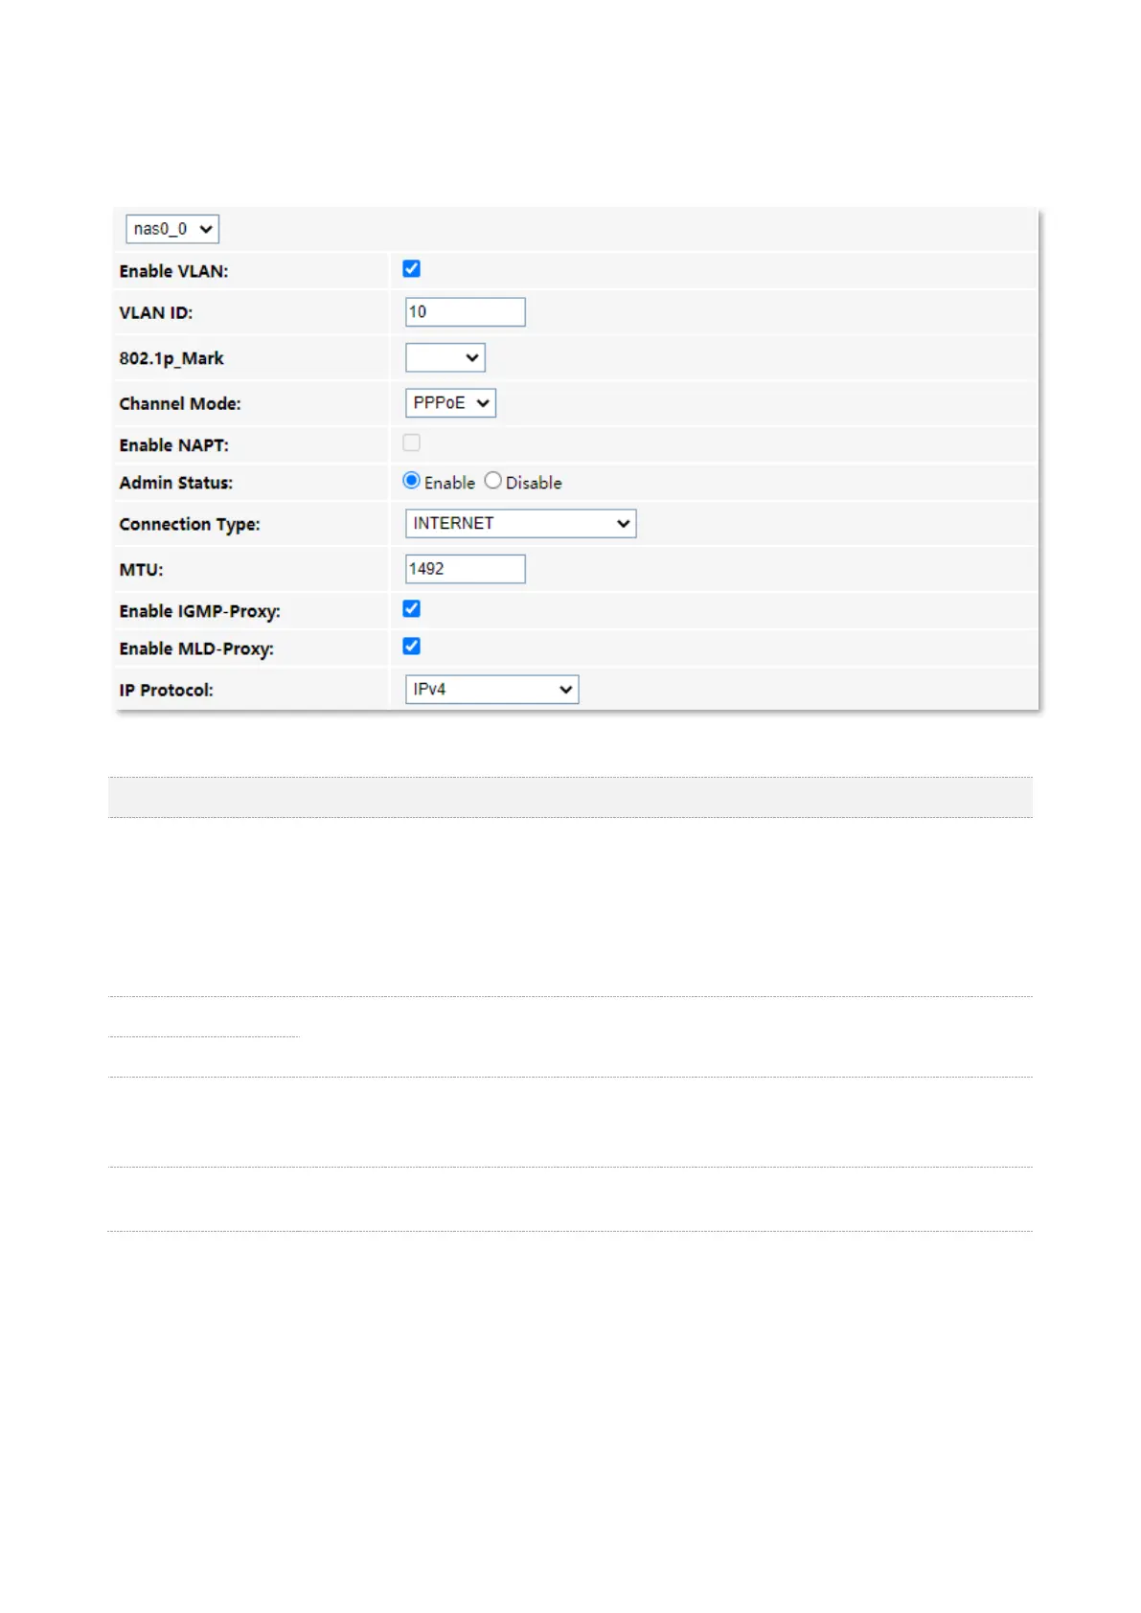This screenshot has height=1613, width=1141.
Task: Expand the 802.1p_Mark dropdown
Action: point(445,357)
